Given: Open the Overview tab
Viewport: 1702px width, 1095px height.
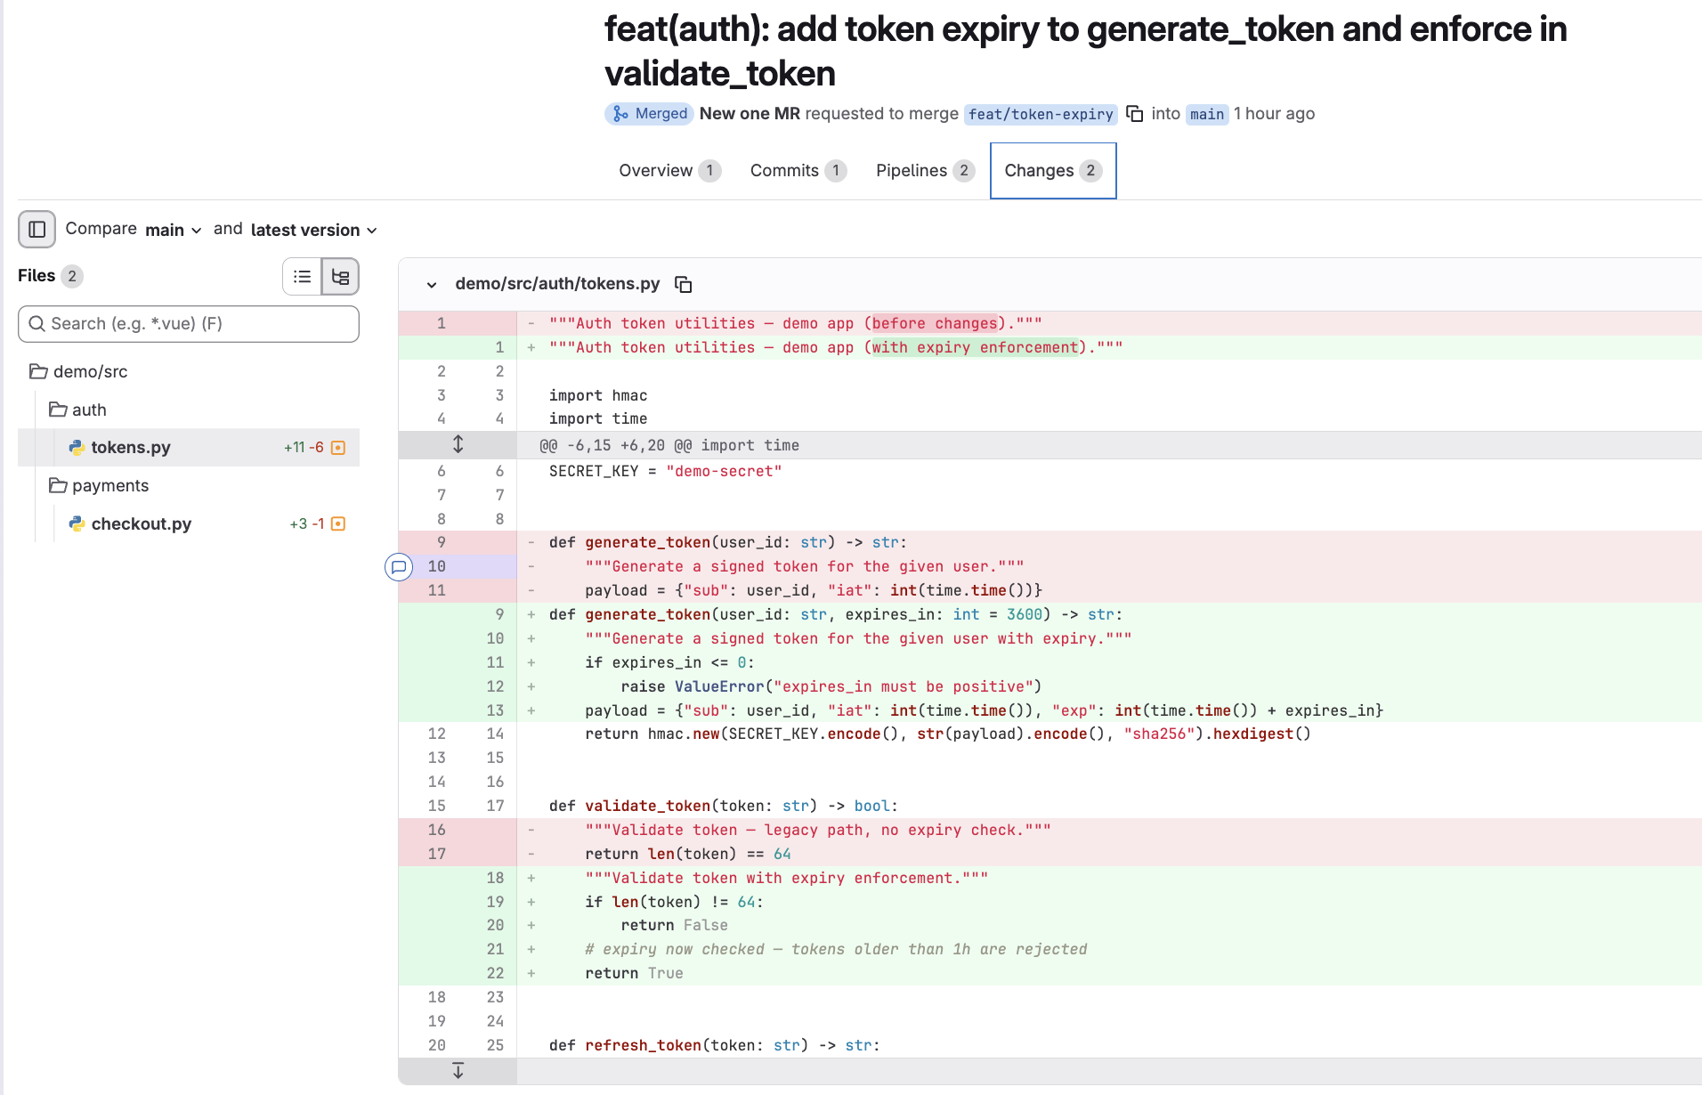Looking at the screenshot, I should (x=669, y=170).
